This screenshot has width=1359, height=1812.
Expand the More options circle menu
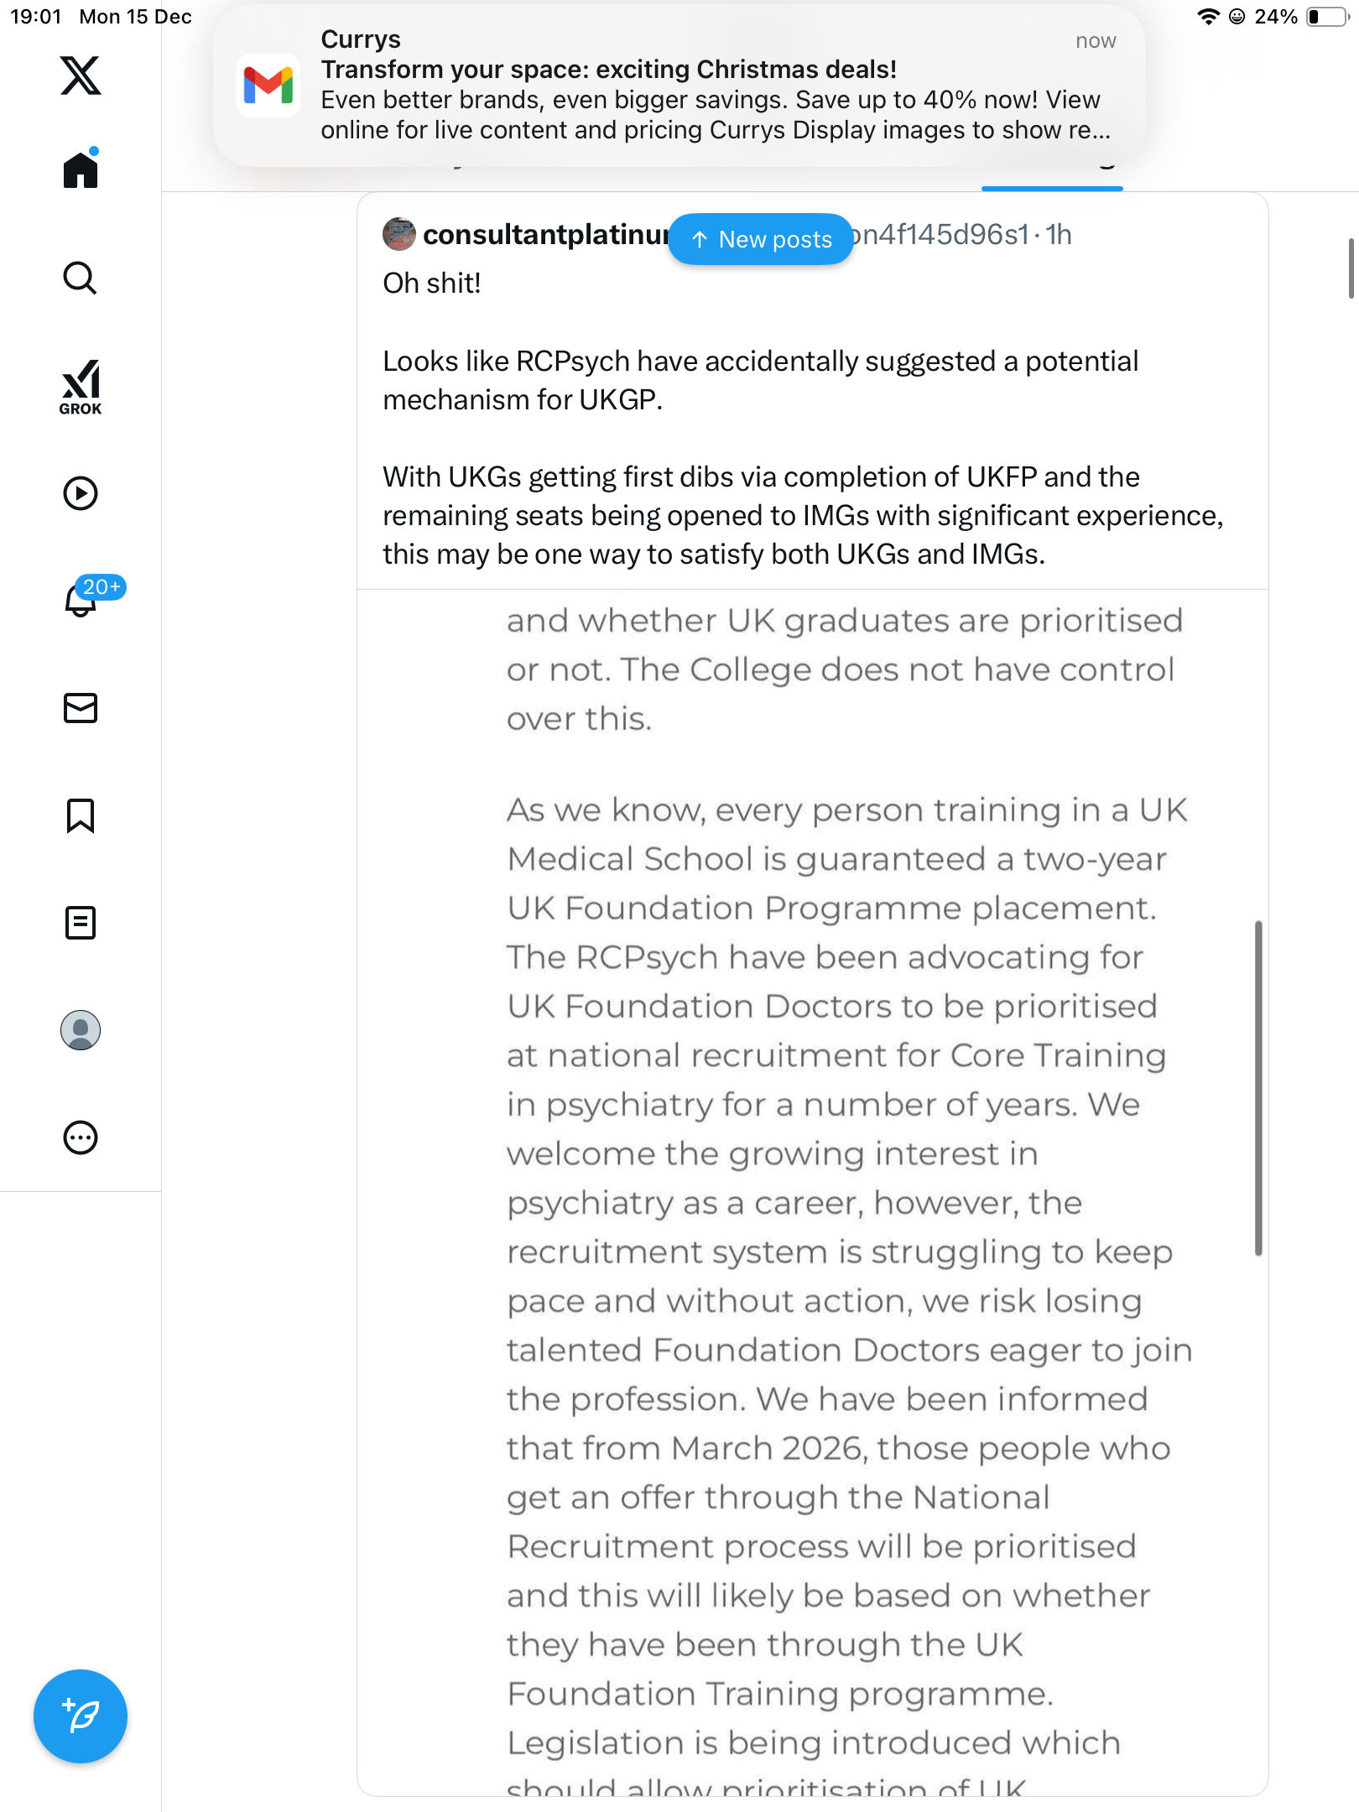81,1138
